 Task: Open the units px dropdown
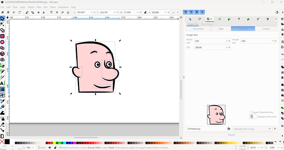[175, 12]
